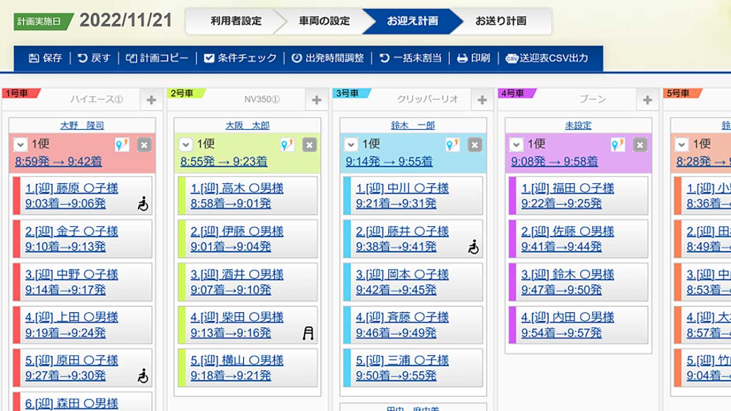Click the 計画コピー toolbar button

(x=157, y=58)
